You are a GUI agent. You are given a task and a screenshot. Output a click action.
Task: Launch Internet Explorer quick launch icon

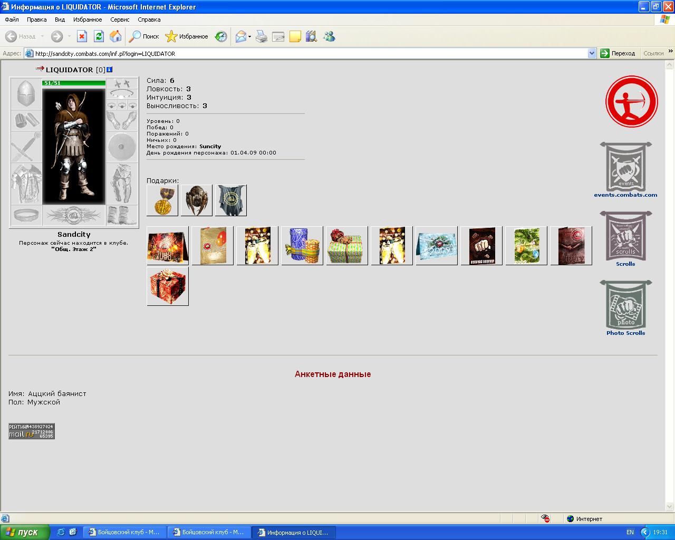click(61, 532)
